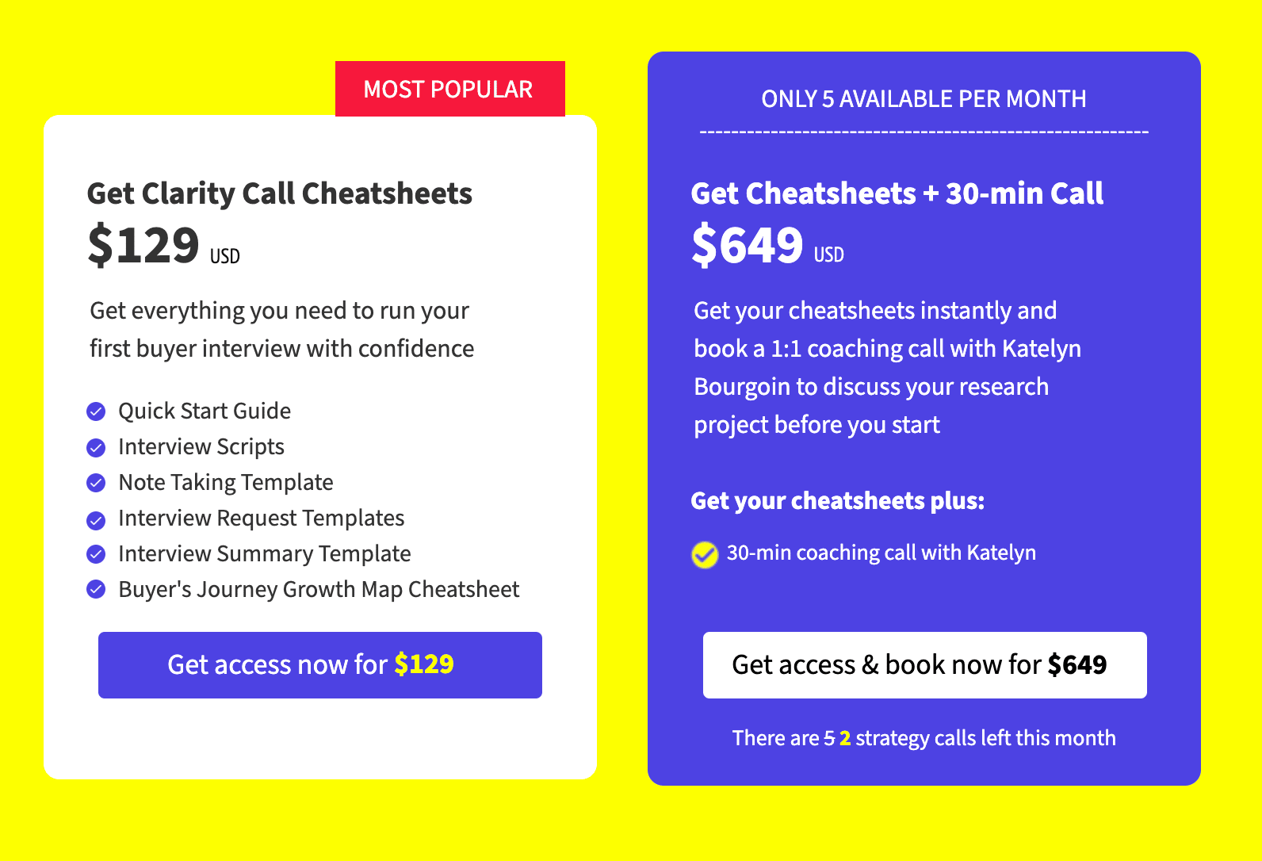The image size is (1262, 861).
Task: Click the $129 price text
Action: pos(143,245)
